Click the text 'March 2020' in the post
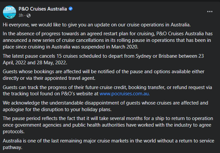220x153 pixels. tap(125, 47)
